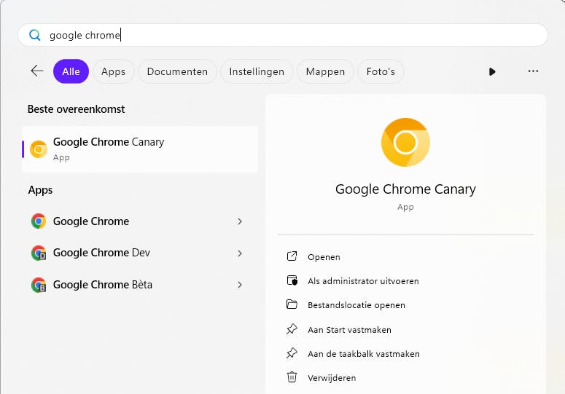Click the Google Chrome Dev icon
Viewport: 565px width, 394px height.
click(x=39, y=253)
